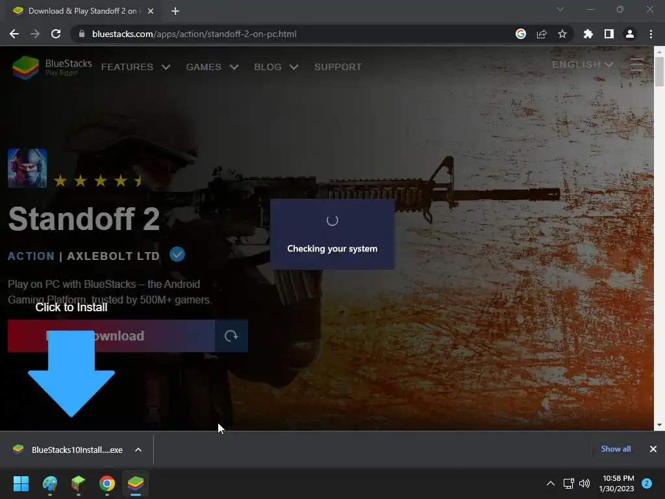Image resolution: width=665 pixels, height=499 pixels.
Task: Open the ENGLISH language dropdown
Action: [583, 64]
